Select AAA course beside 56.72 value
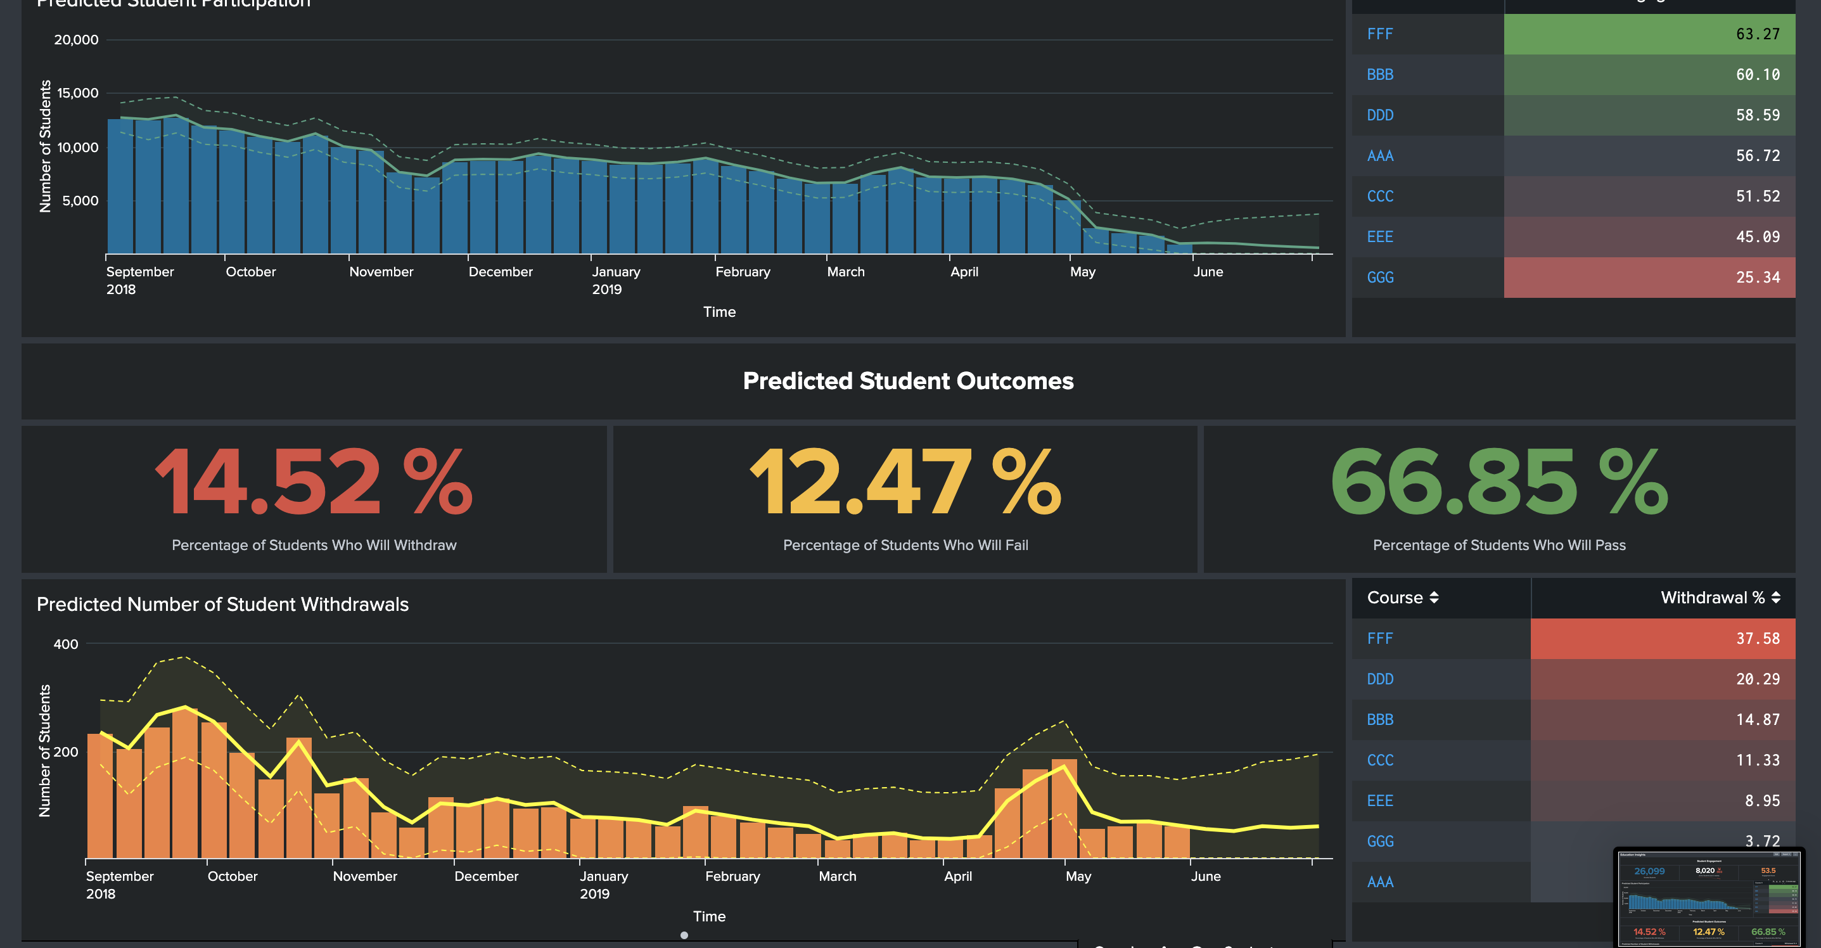1821x948 pixels. pos(1380,155)
